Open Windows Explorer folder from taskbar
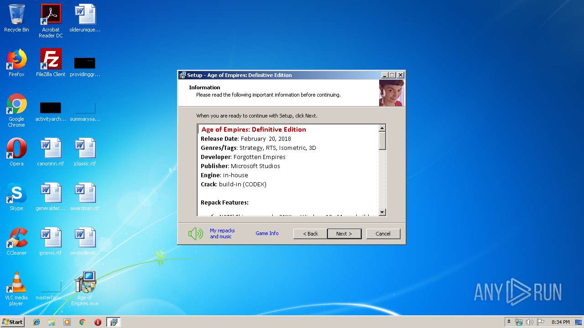Image resolution: width=584 pixels, height=328 pixels. coord(52,322)
